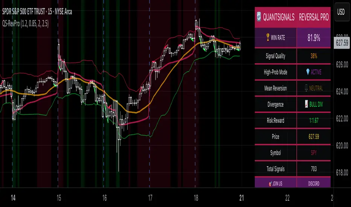Click the DISCORD cell
The height and width of the screenshot is (207, 351).
pyautogui.click(x=314, y=184)
